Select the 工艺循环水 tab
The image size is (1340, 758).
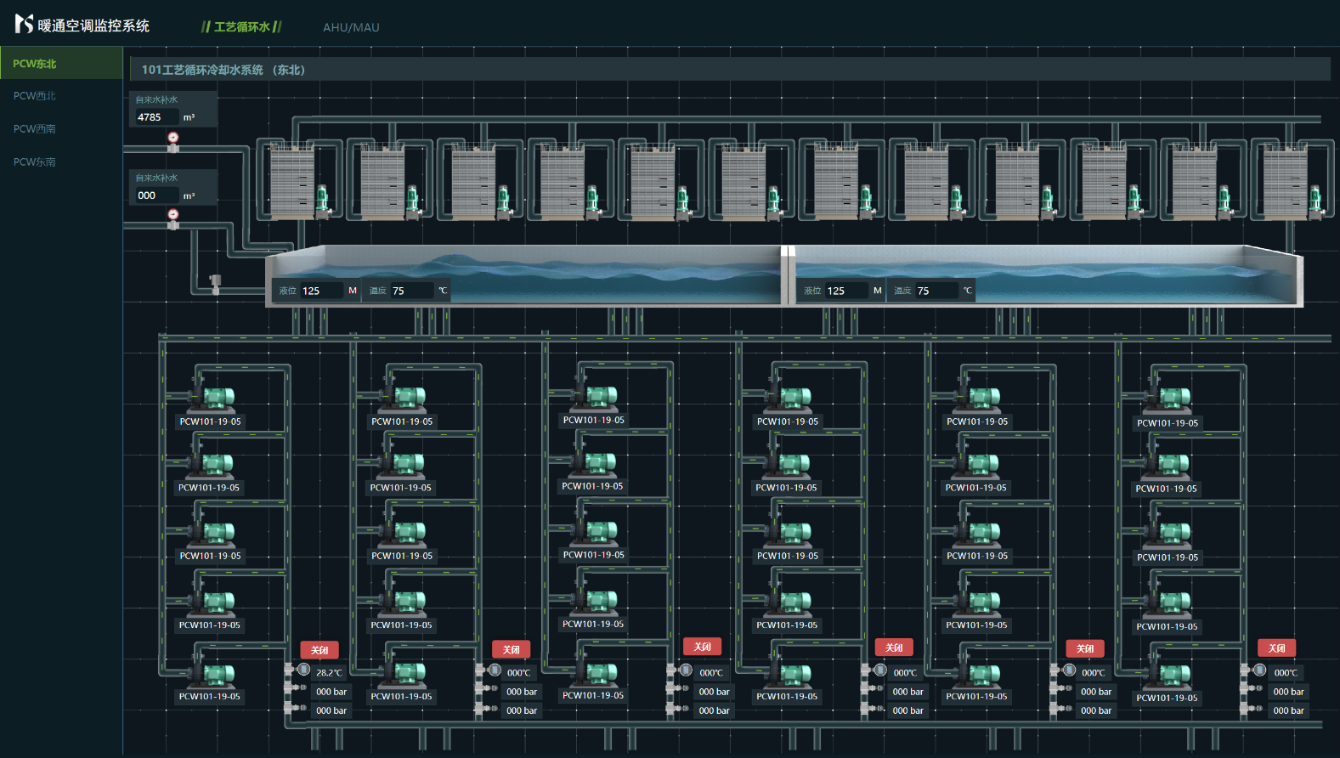[x=241, y=27]
